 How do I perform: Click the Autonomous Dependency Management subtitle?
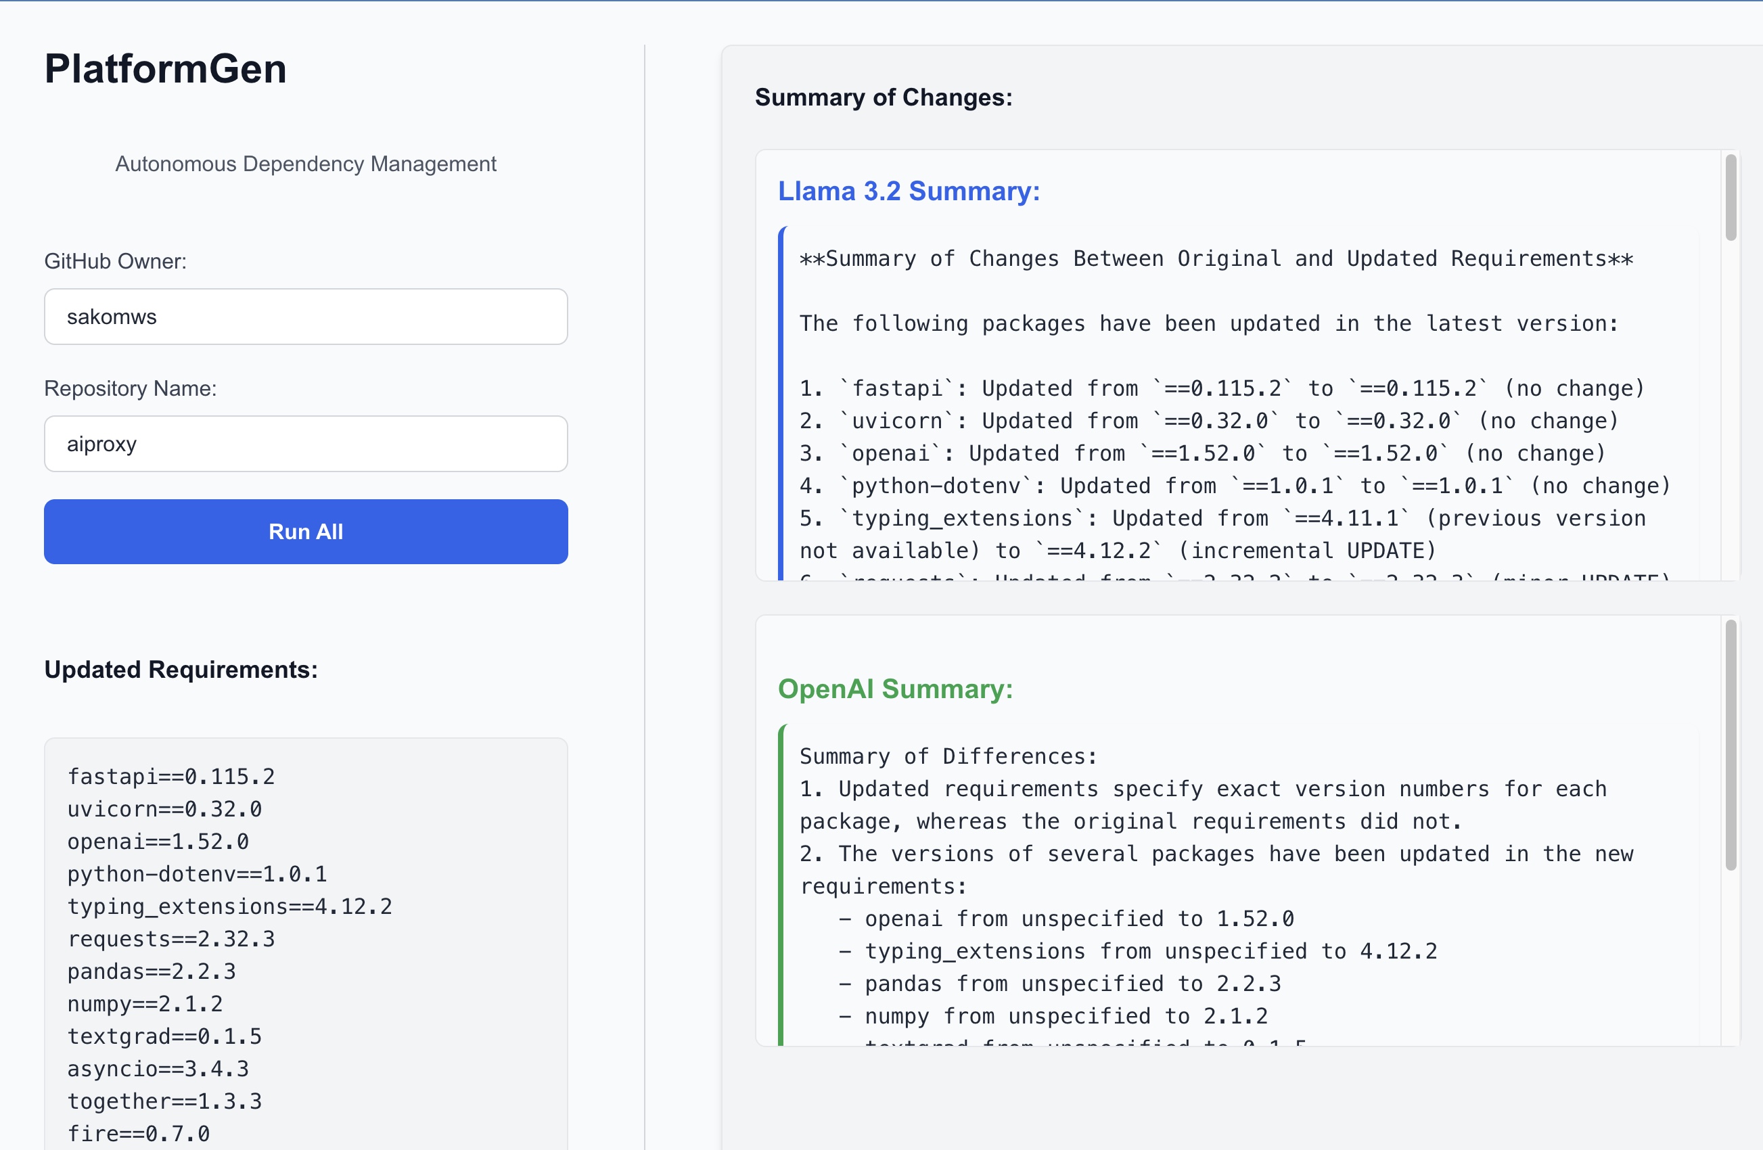point(305,164)
